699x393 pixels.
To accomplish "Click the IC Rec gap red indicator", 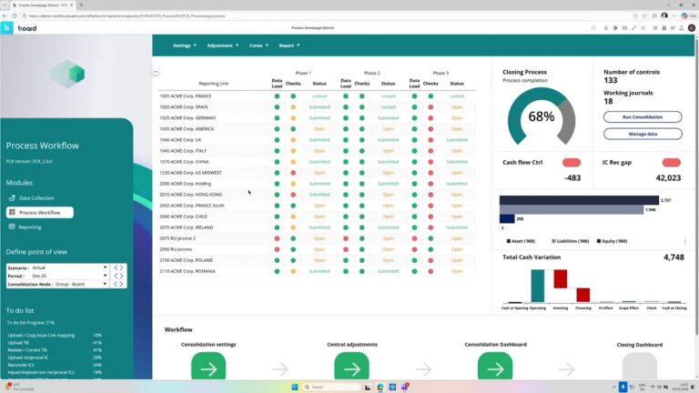I will point(672,163).
